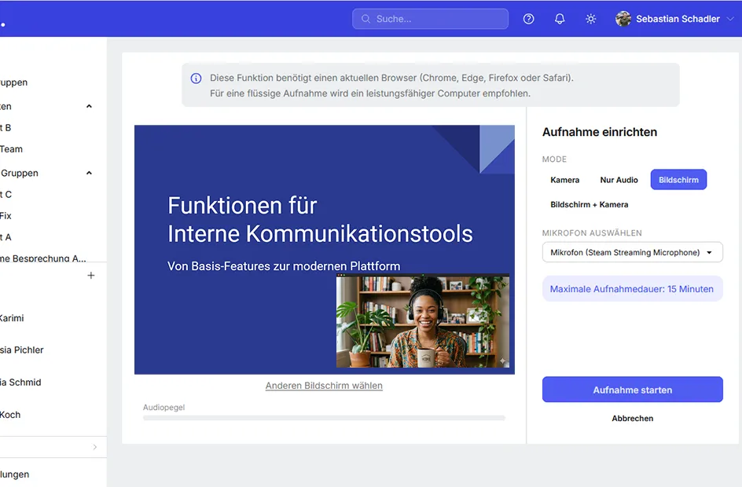
Task: Open the chat with Pichler
Action: click(22, 350)
